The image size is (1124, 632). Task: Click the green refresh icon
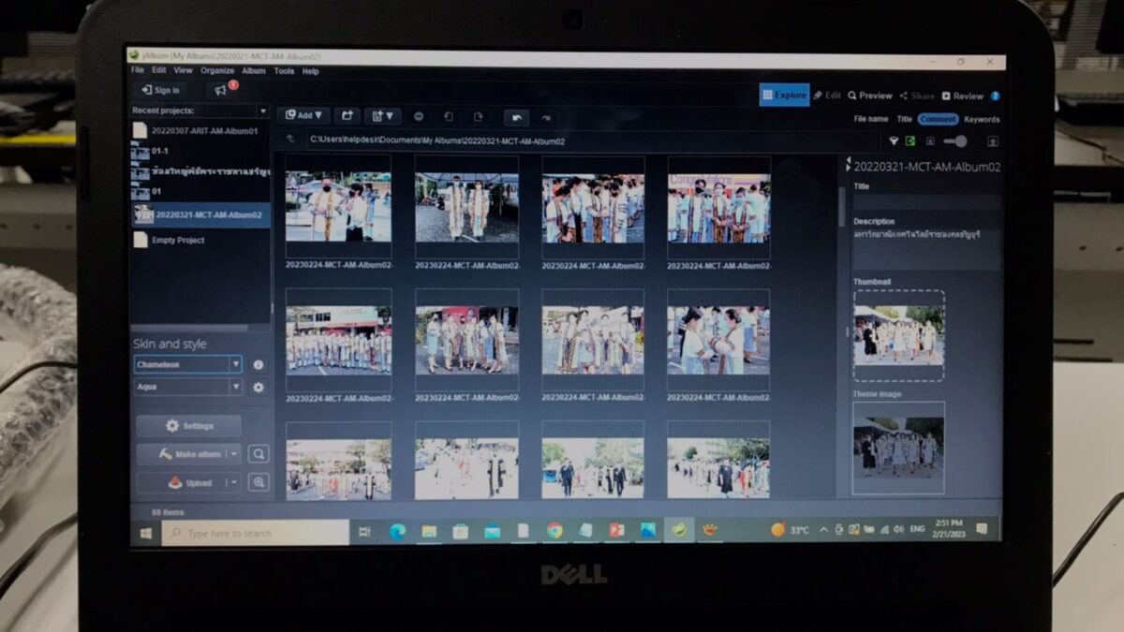tap(910, 140)
